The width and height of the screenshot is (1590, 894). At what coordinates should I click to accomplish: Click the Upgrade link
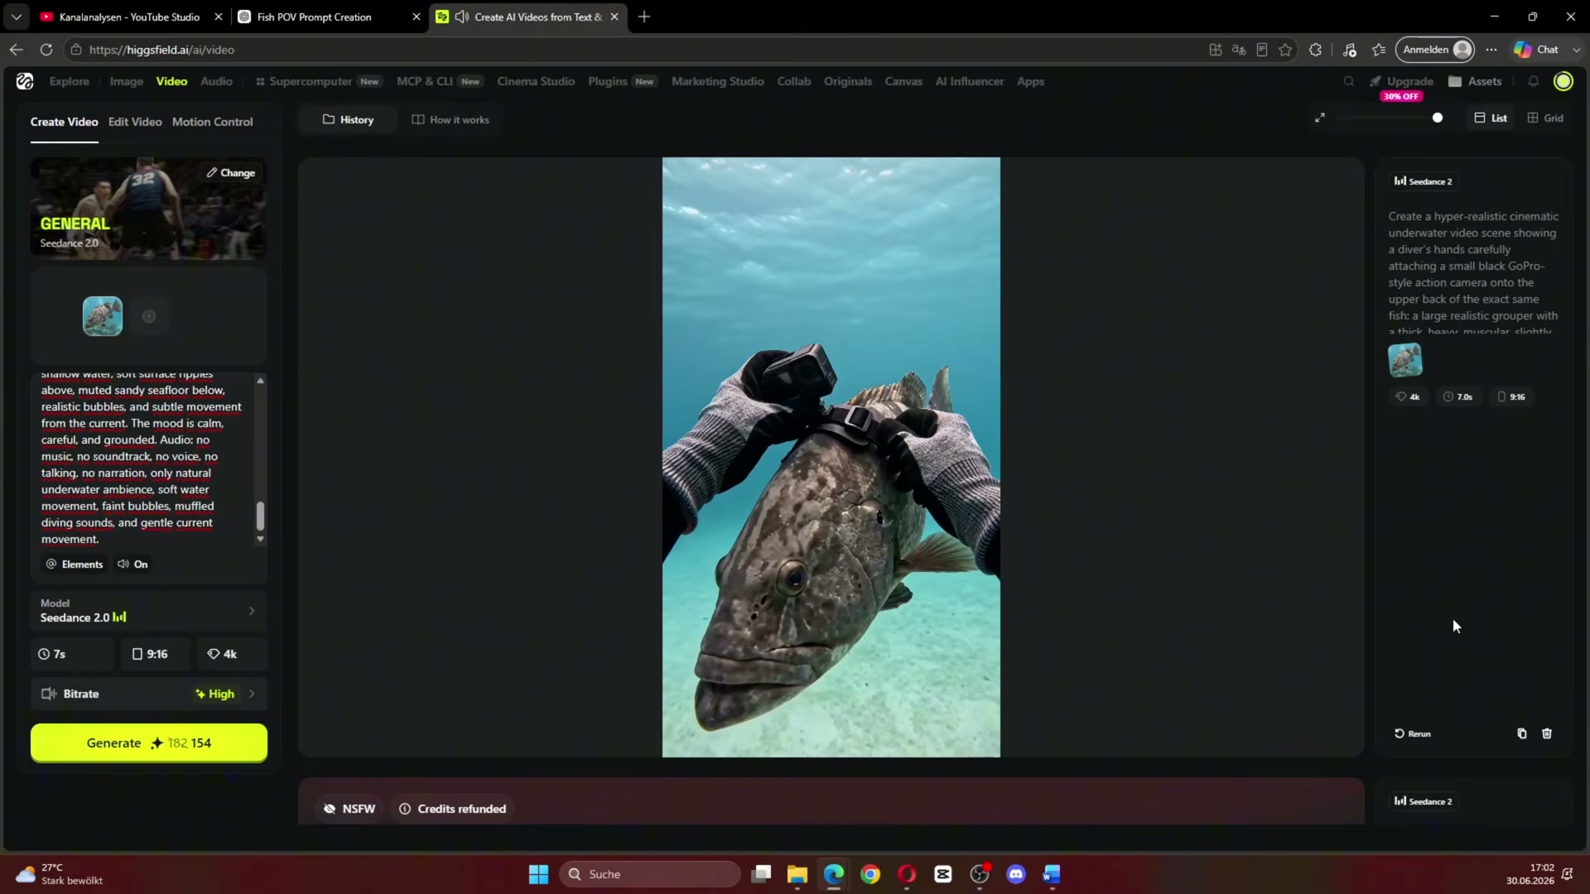pyautogui.click(x=1401, y=81)
